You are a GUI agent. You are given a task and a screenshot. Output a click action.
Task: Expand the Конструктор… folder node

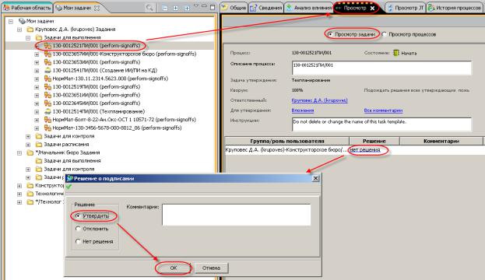[19, 186]
